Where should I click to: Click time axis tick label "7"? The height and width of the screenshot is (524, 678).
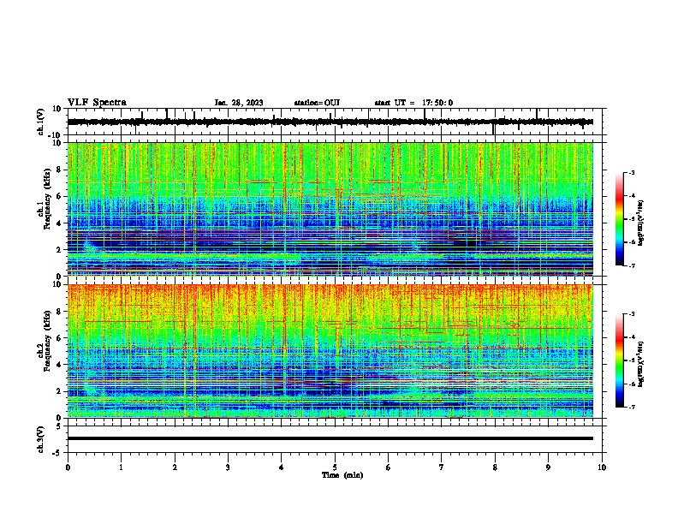click(x=442, y=467)
